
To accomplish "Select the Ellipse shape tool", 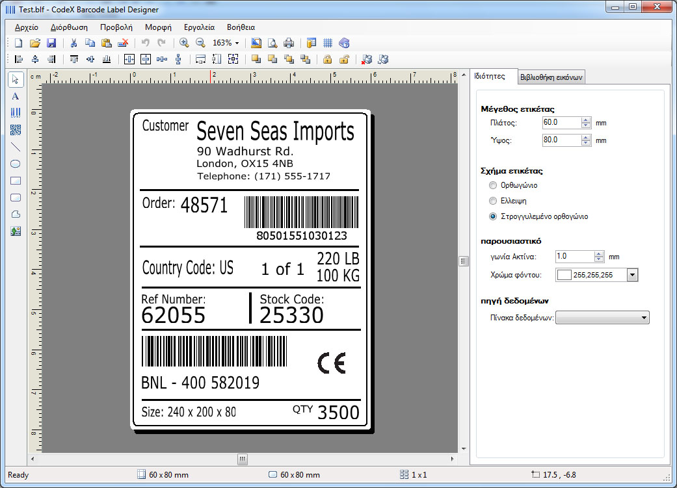I will click(x=16, y=164).
